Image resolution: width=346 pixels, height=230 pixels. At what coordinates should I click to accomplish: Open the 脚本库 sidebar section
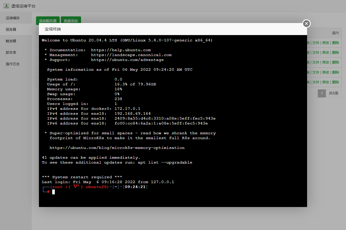[x=11, y=52]
